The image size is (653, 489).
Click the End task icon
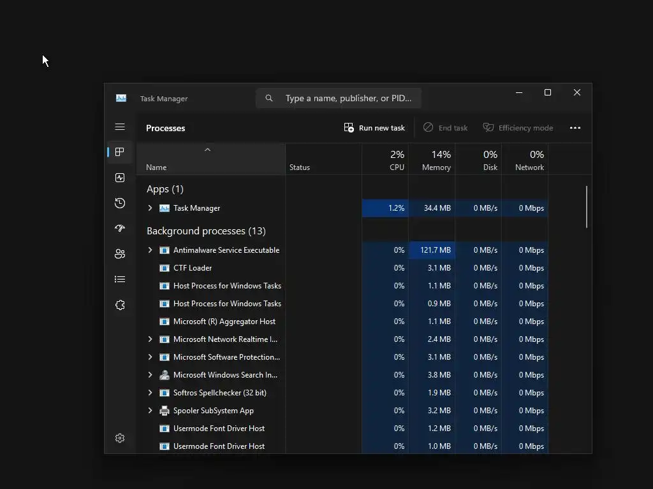coord(428,127)
